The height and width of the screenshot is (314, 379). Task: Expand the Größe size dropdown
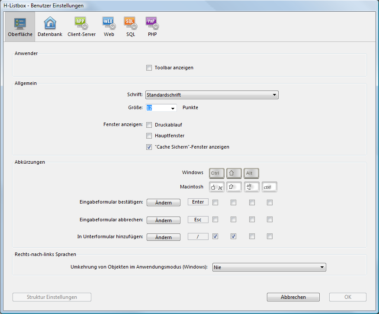[x=173, y=108]
